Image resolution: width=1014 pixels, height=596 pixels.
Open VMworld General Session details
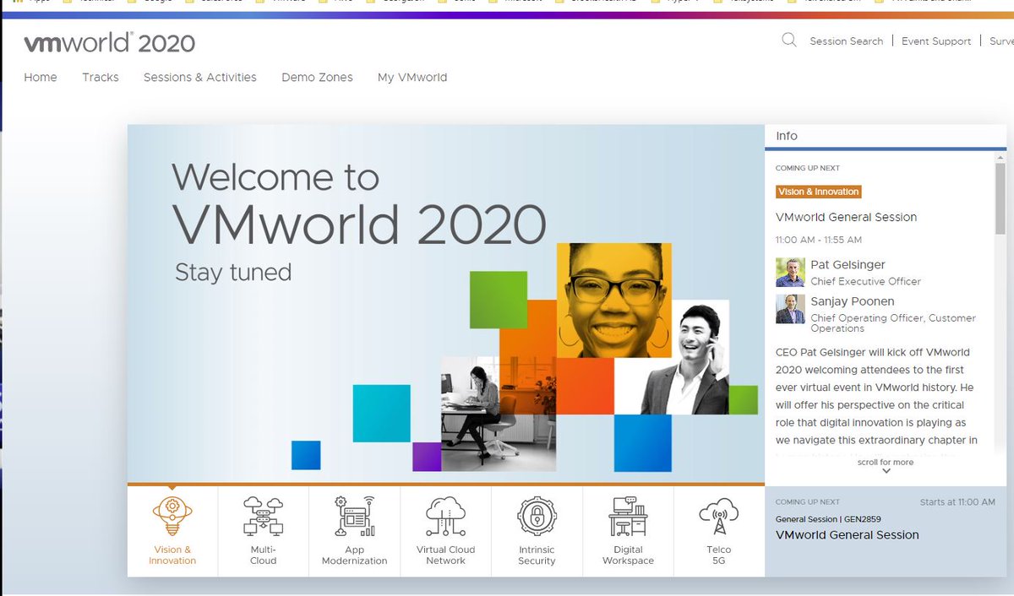click(x=845, y=217)
